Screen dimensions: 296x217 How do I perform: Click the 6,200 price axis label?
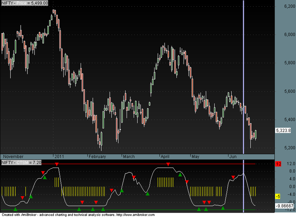tap(290, 6)
